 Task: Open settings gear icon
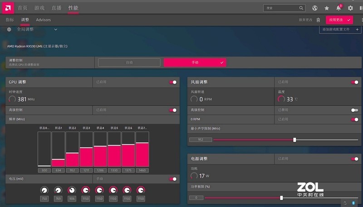(350, 8)
